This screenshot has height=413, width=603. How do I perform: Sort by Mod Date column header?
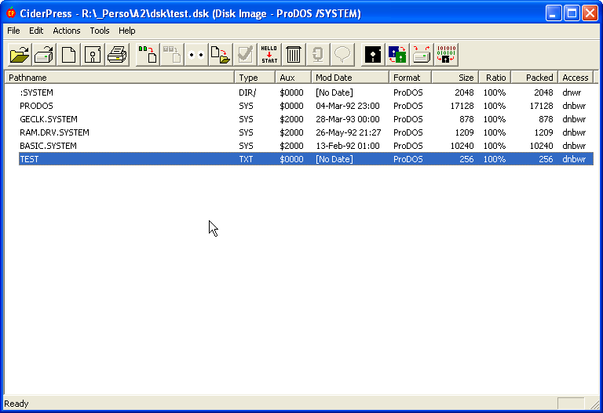(350, 78)
